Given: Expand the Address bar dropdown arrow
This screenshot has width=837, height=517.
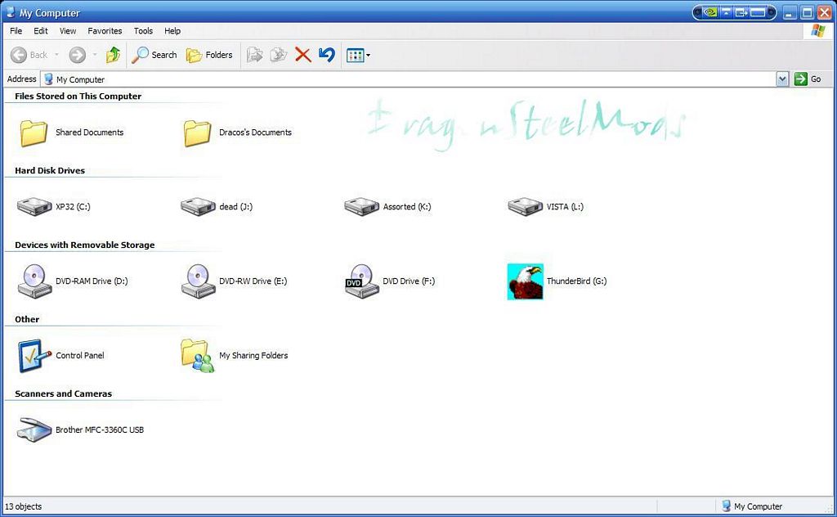Looking at the screenshot, I should [x=782, y=79].
